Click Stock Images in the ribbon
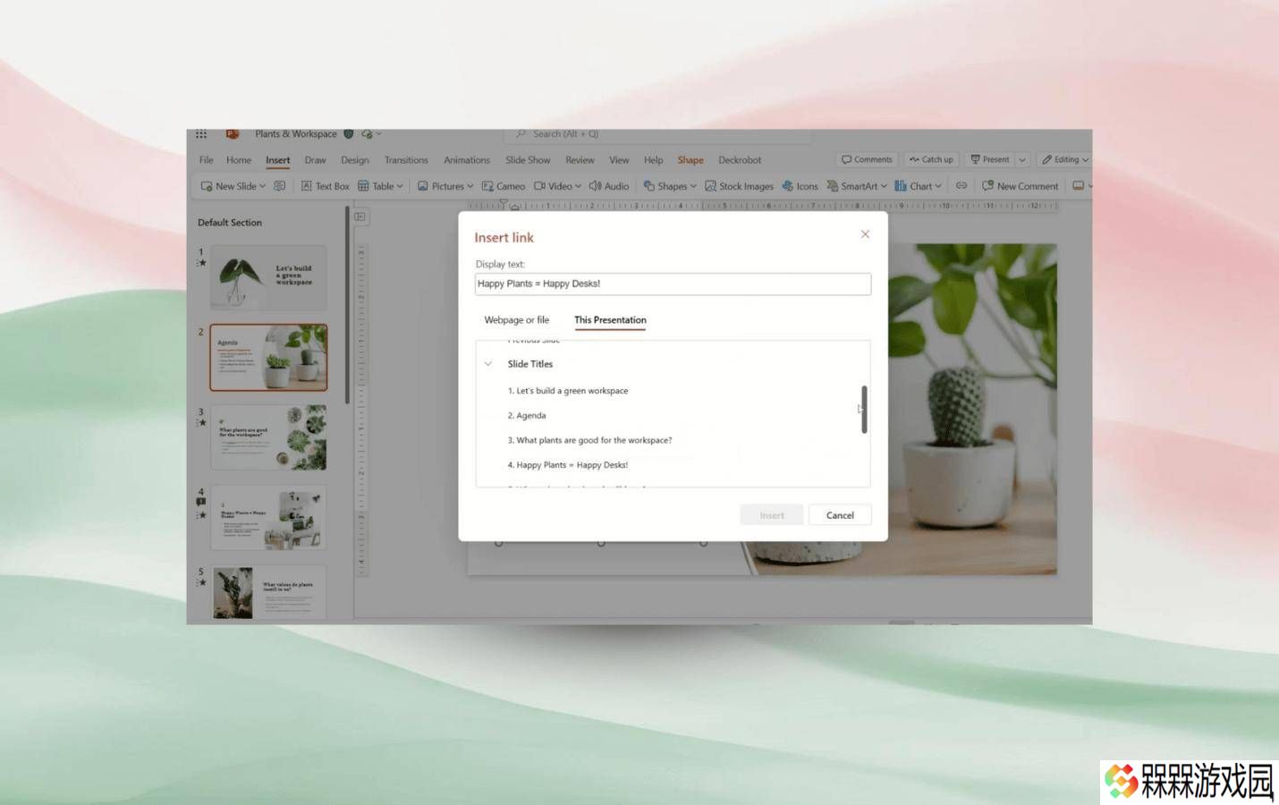Screen dimensions: 1279x805 (740, 186)
